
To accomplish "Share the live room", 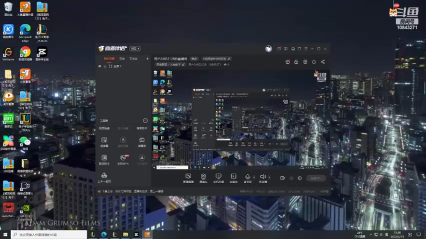I will [323, 62].
